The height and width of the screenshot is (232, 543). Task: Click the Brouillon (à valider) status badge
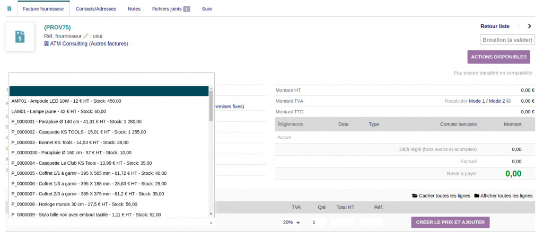click(507, 40)
